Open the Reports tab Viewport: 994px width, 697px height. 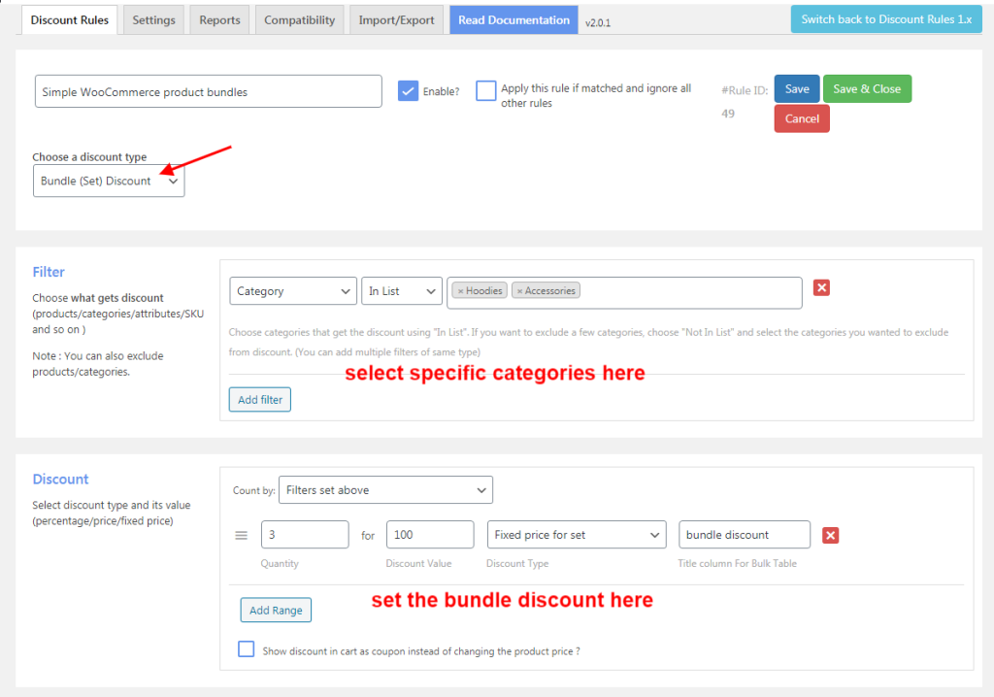[x=219, y=18]
